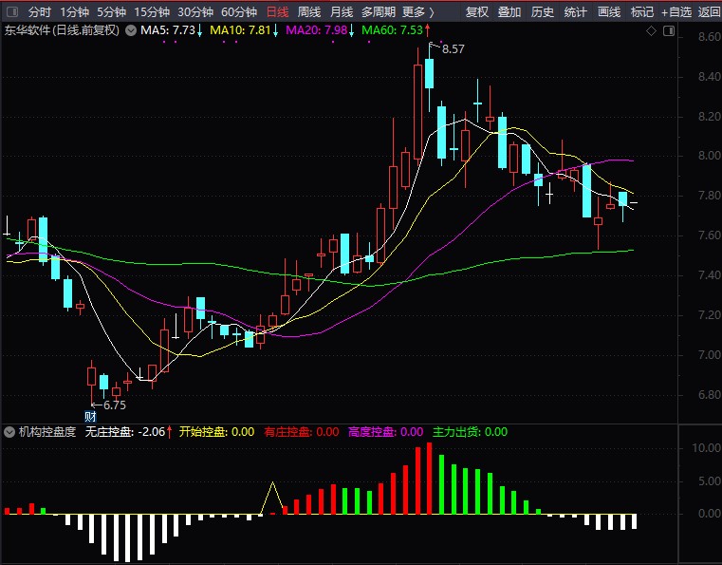Viewport: 722px width, 565px height.
Task: Click the 机构控盘度 indicator name
Action: coord(47,432)
